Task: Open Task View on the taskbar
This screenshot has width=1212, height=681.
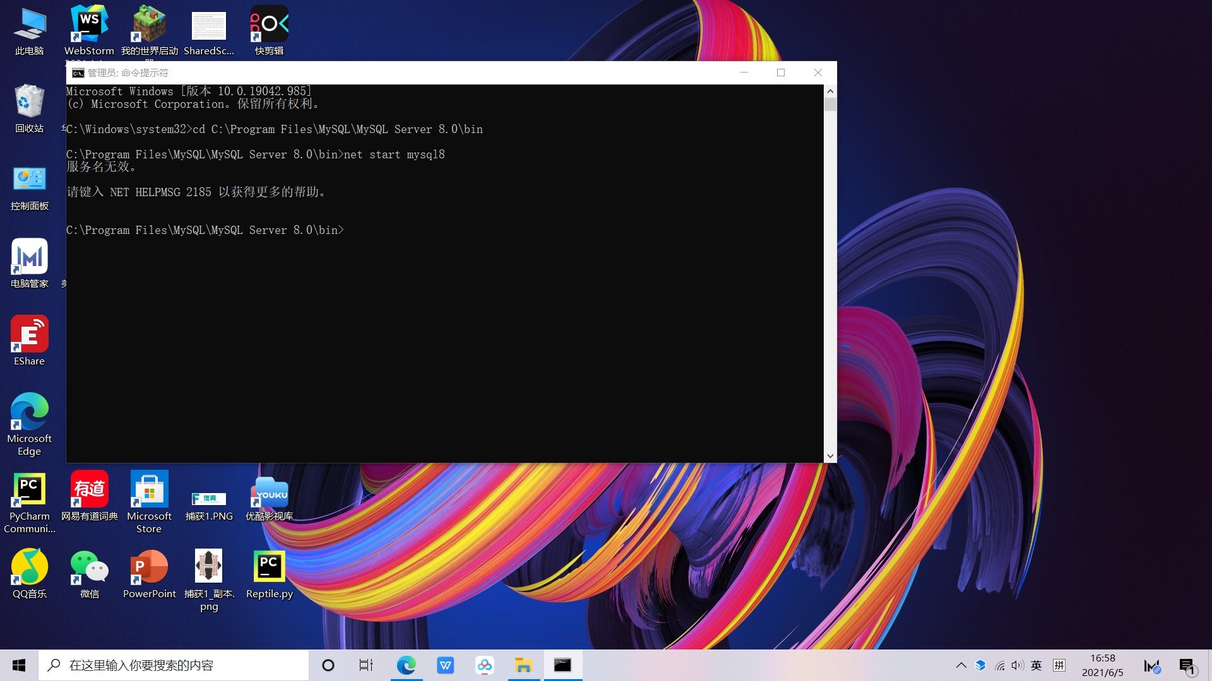Action: pos(366,665)
